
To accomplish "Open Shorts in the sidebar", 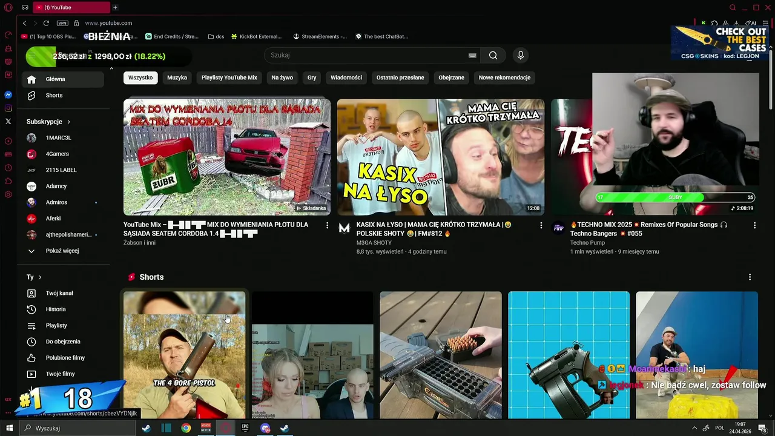I will click(x=64, y=96).
